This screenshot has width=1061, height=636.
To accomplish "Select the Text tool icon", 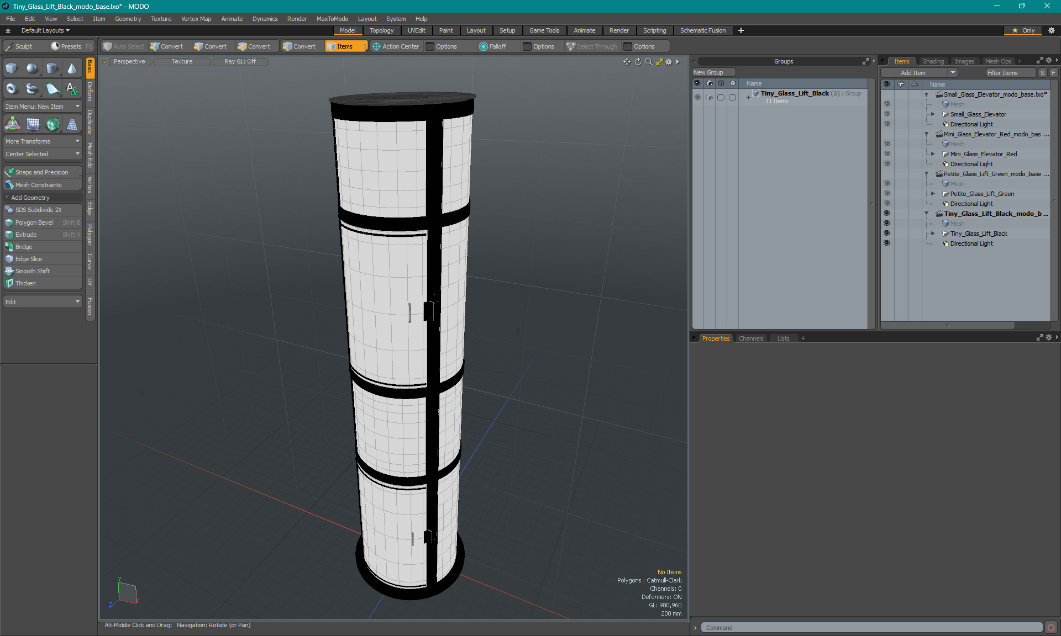I will 72,88.
